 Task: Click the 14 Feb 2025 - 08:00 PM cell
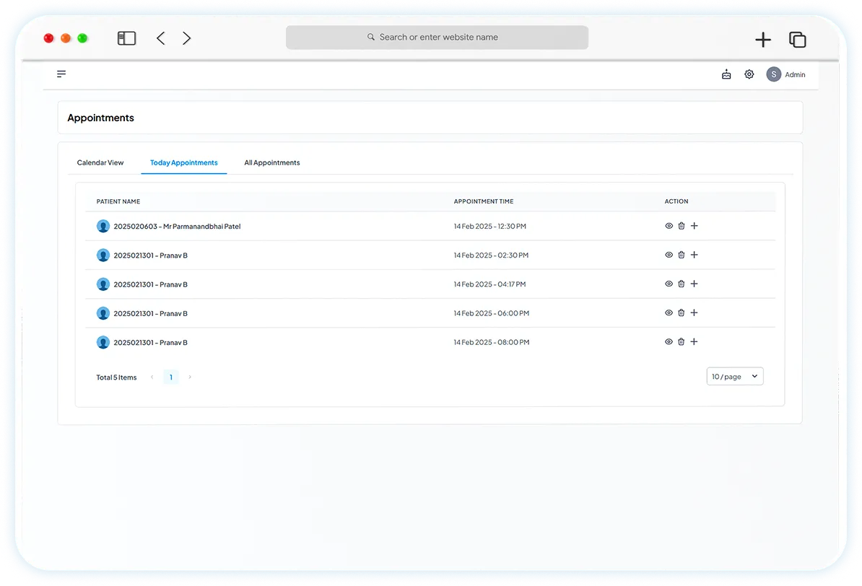click(492, 343)
